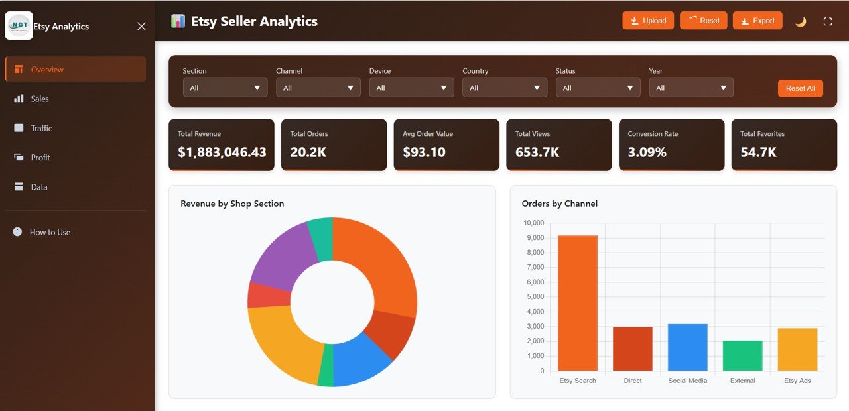
Task: Collapse the sidebar using the X toggle
Action: 141,26
